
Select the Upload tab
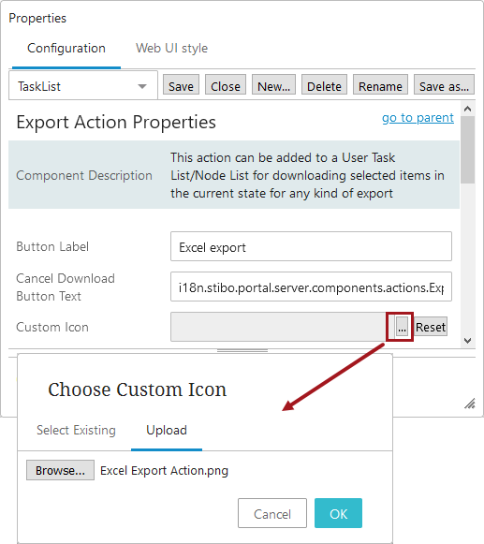pyautogui.click(x=167, y=430)
